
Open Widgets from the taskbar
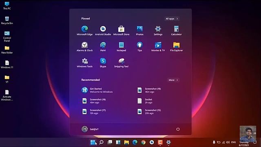[x=118, y=142]
